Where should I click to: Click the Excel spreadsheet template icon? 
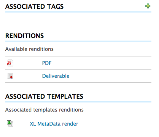tap(10, 123)
